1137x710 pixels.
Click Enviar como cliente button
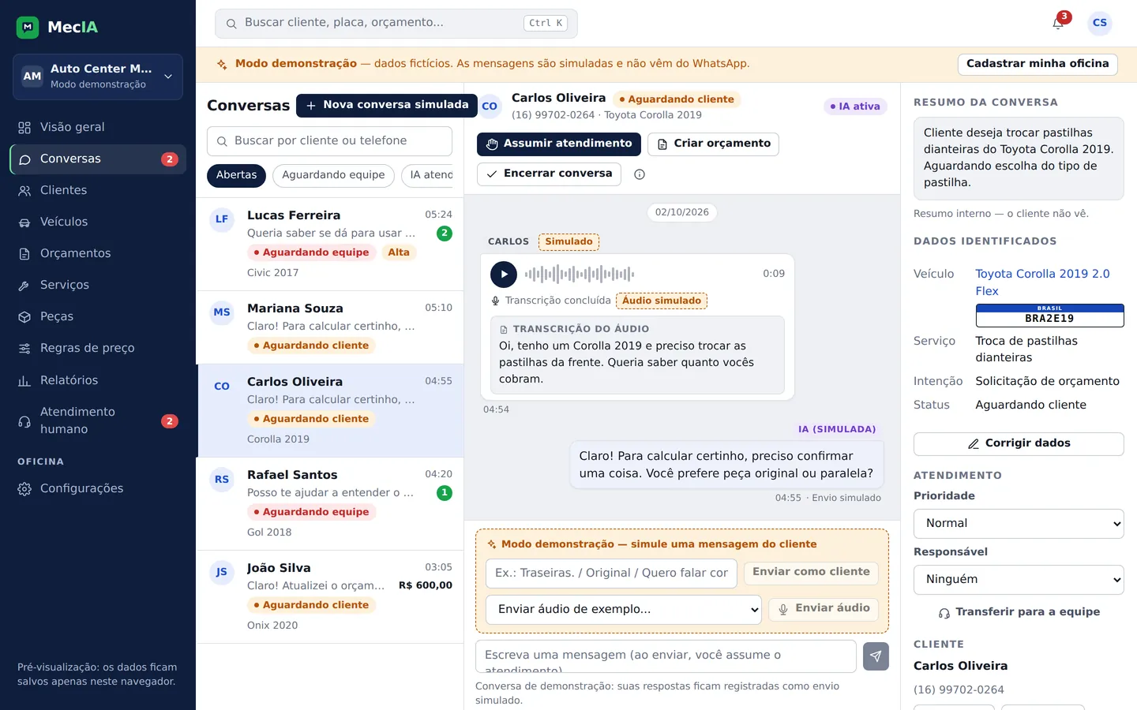tap(811, 572)
